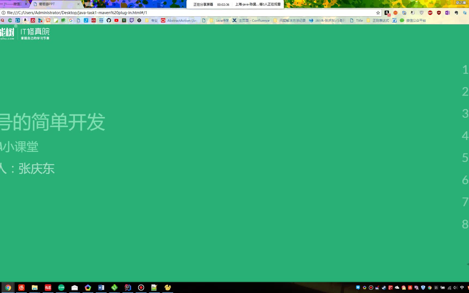Screen dimensions: 469x293
Task: Open the JD bookmark icon
Action: tap(33, 20)
